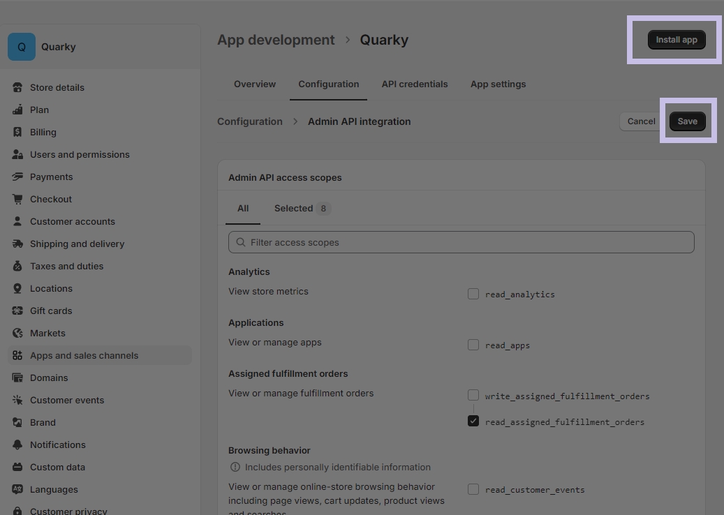Open Billing via its dollar icon
Image resolution: width=724 pixels, height=515 pixels.
pos(17,132)
